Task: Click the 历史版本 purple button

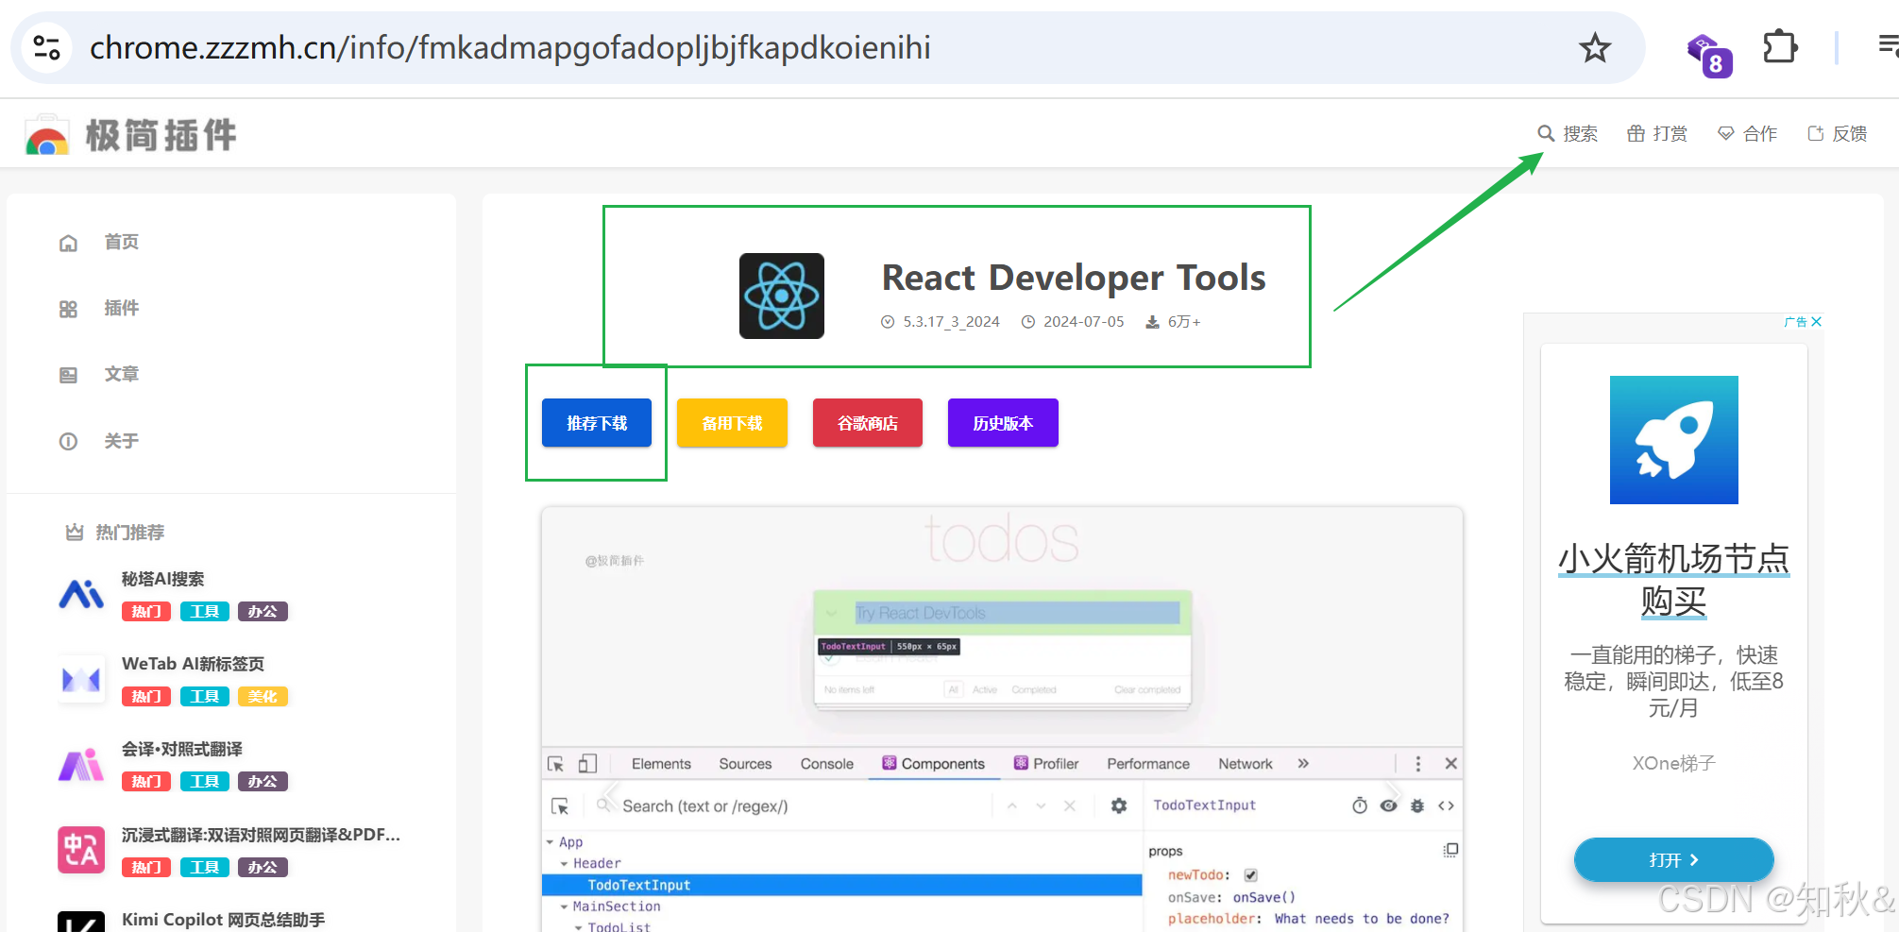Action: pyautogui.click(x=1003, y=423)
